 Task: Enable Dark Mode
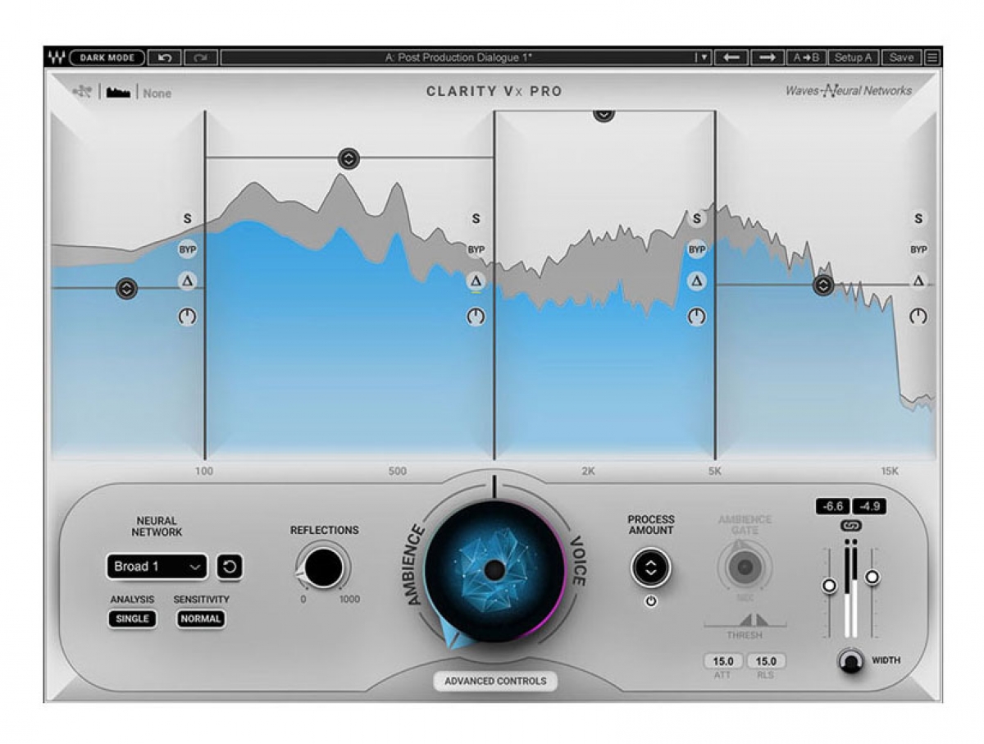coord(107,57)
